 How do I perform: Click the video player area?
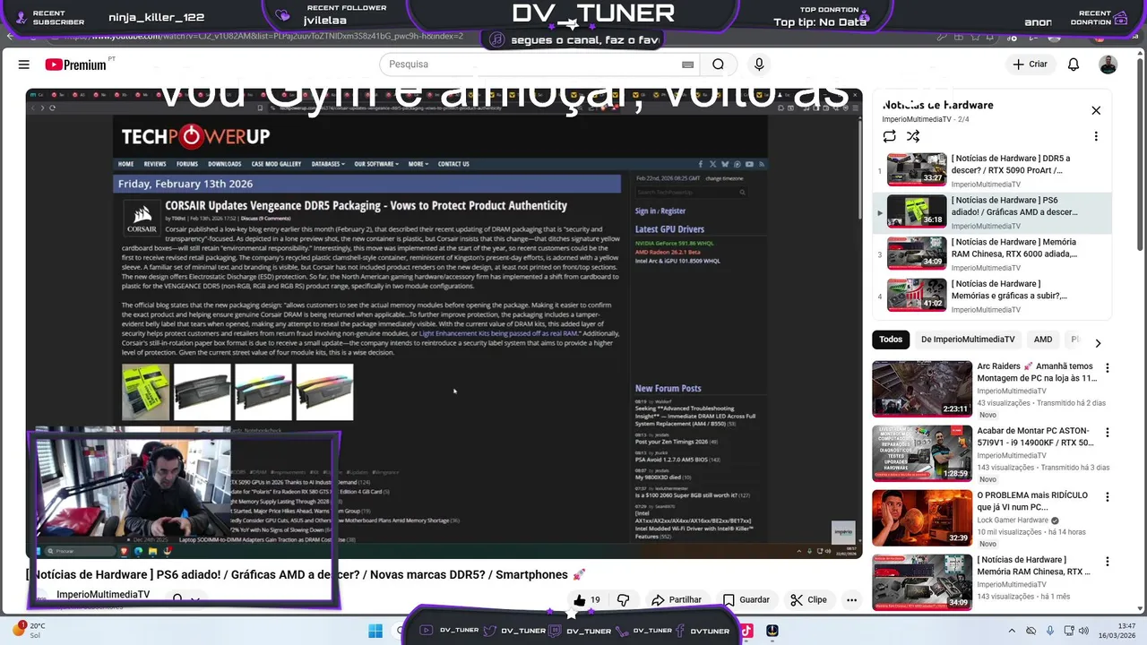click(x=444, y=322)
